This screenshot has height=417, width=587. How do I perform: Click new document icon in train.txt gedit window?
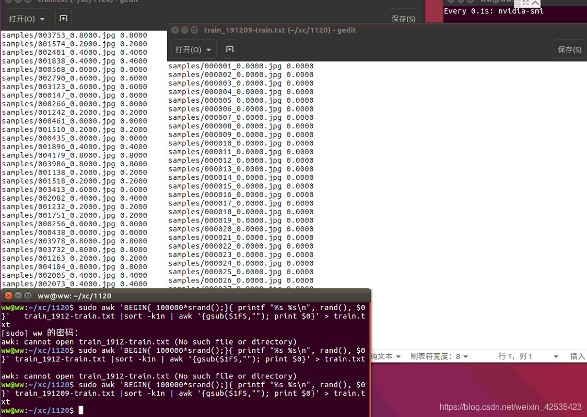coord(63,18)
